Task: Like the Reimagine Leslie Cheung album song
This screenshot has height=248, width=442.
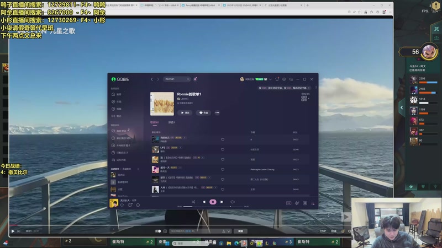Action: (x=223, y=170)
